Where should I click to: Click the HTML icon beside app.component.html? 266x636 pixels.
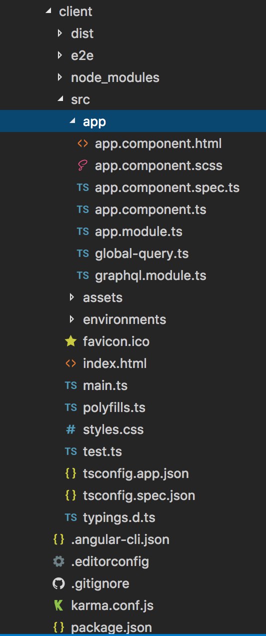click(82, 144)
